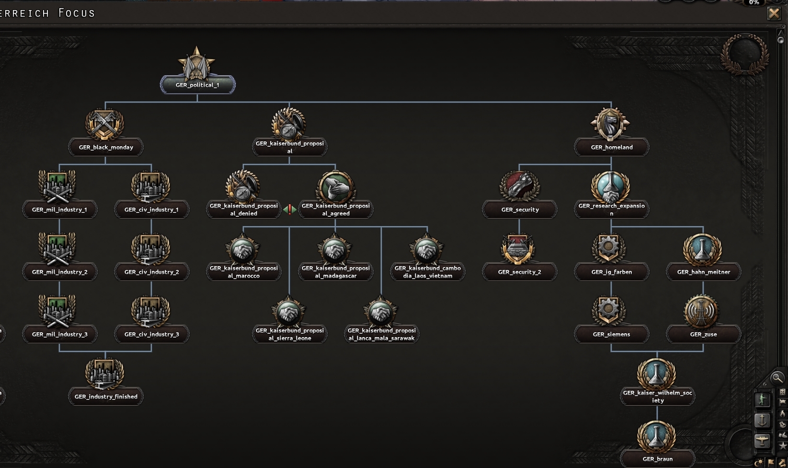Viewport: 788px width, 468px height.
Task: Choose the cambodia_laos_vietnam focus icon
Action: pyautogui.click(x=427, y=249)
